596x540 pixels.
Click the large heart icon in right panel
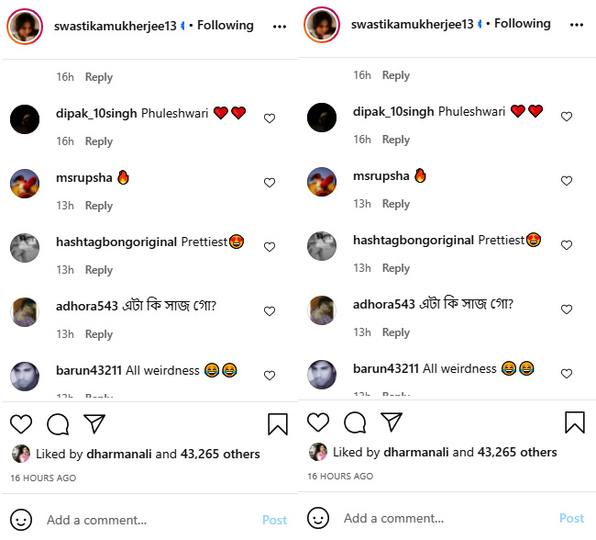click(318, 422)
